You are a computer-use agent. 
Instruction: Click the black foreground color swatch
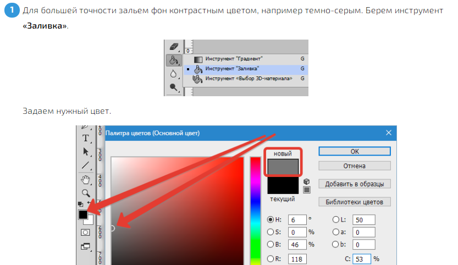(x=83, y=214)
